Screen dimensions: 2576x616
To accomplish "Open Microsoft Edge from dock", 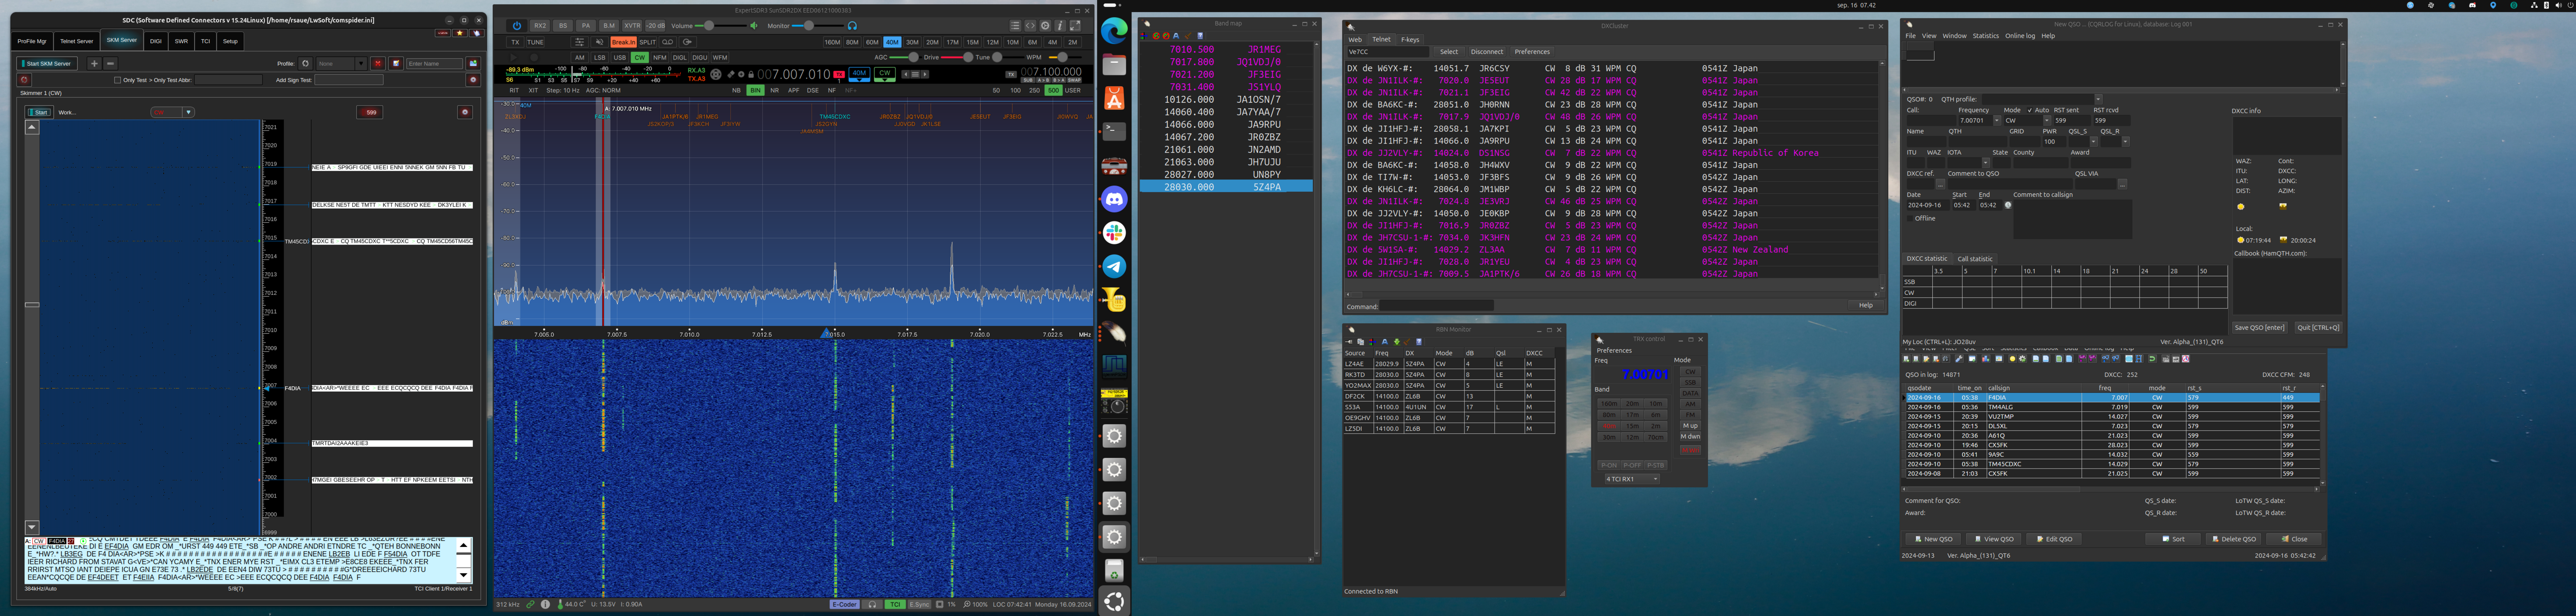I will click(1114, 31).
